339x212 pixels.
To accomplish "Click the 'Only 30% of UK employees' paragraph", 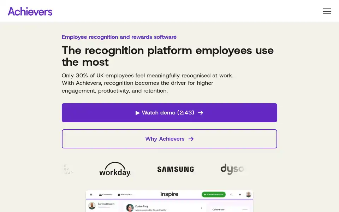I will point(148,83).
